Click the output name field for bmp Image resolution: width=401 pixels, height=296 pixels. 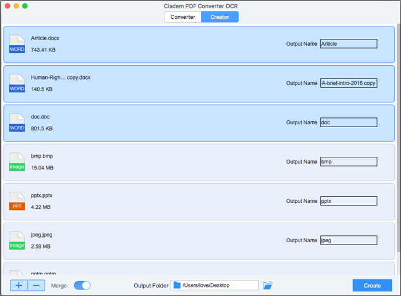pyautogui.click(x=348, y=161)
